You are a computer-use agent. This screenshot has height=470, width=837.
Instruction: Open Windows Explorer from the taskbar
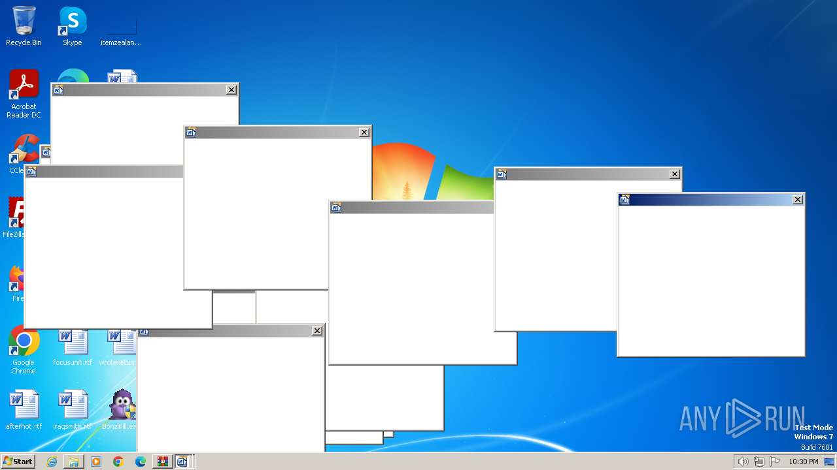coord(74,462)
